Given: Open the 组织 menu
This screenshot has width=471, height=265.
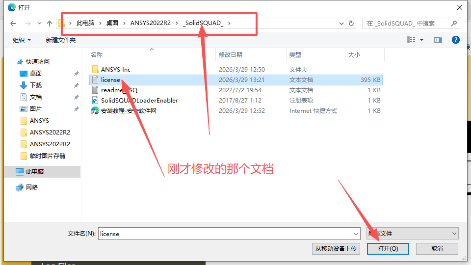Looking at the screenshot, I should tap(22, 40).
